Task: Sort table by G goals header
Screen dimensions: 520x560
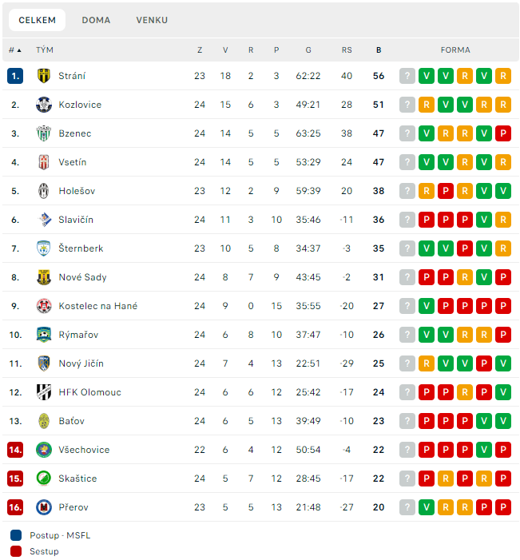Action: [308, 50]
